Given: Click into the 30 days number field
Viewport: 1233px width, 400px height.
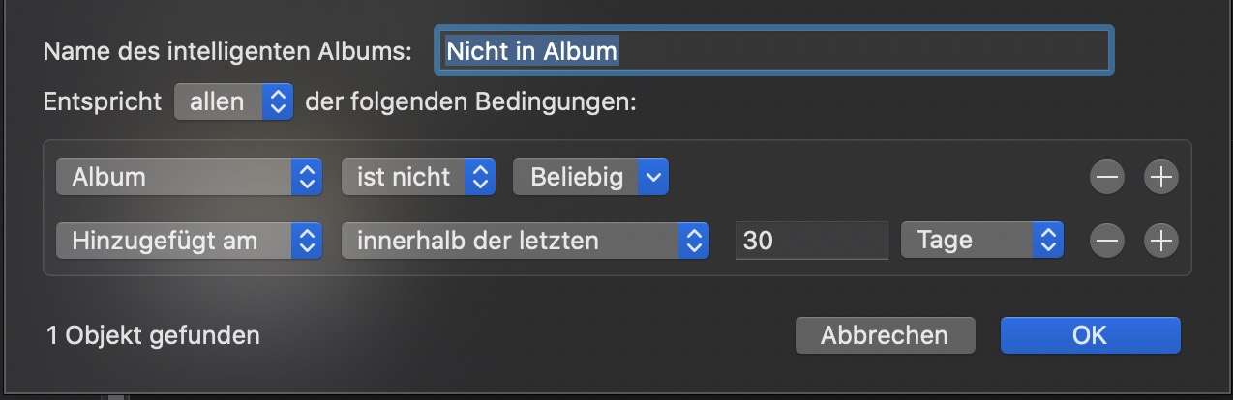Looking at the screenshot, I should (811, 241).
